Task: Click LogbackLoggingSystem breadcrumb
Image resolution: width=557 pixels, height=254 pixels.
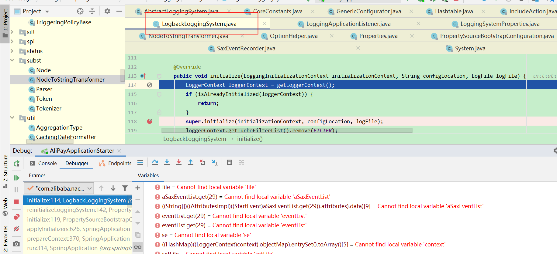Action: (195, 139)
